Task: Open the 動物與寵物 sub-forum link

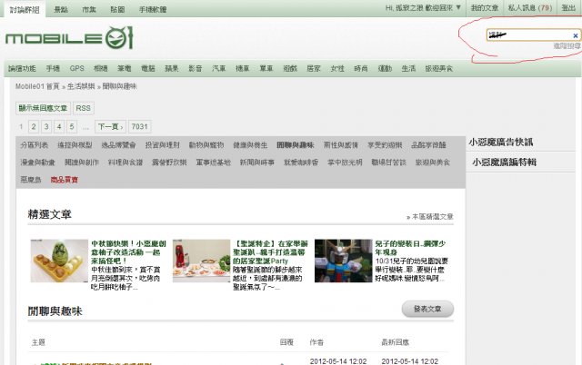Action: click(206, 145)
